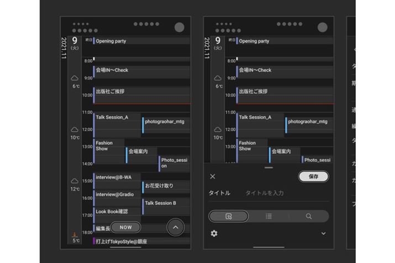The image size is (395, 263).
Task: Open Opening party event in middle phone
Action: point(285,41)
